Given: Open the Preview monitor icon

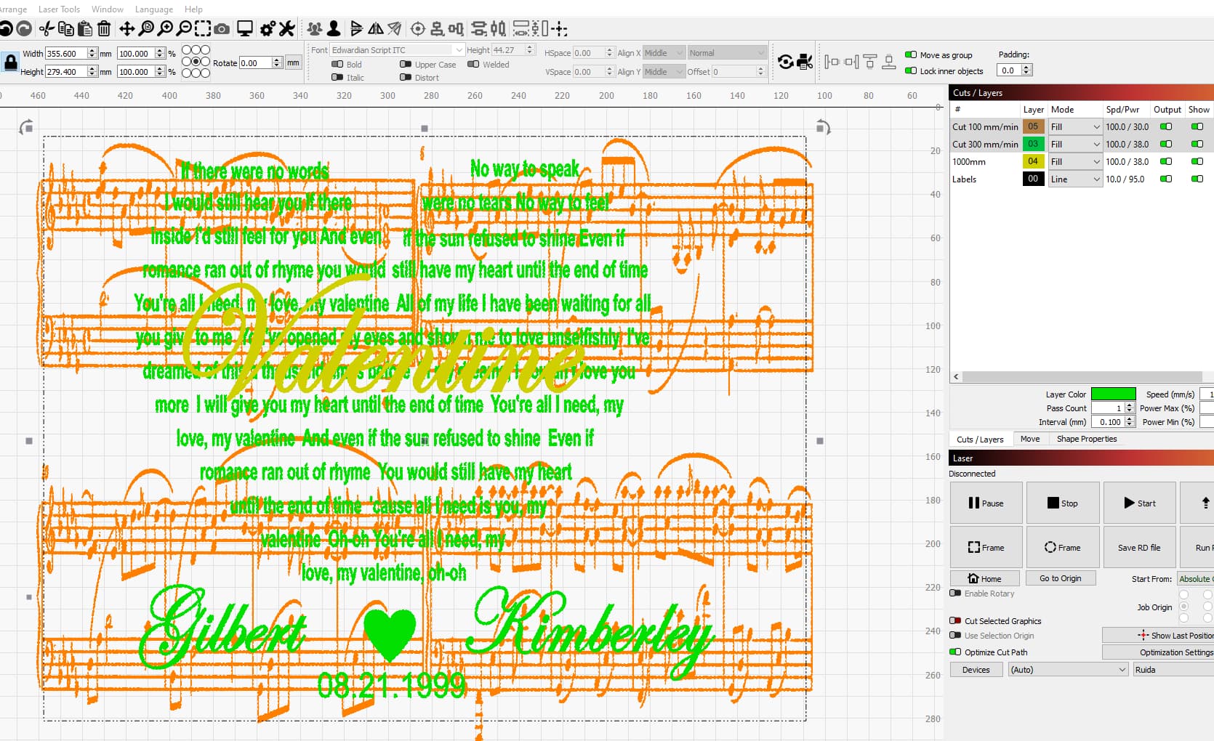Looking at the screenshot, I should click(245, 29).
